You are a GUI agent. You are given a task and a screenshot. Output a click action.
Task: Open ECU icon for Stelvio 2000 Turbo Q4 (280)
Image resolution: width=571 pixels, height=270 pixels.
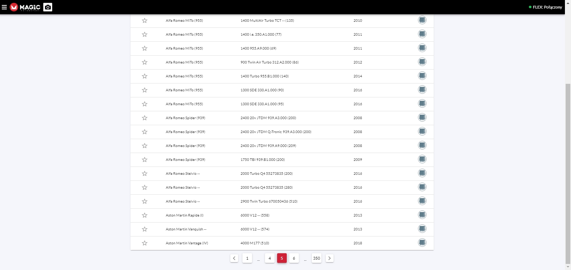(x=422, y=187)
